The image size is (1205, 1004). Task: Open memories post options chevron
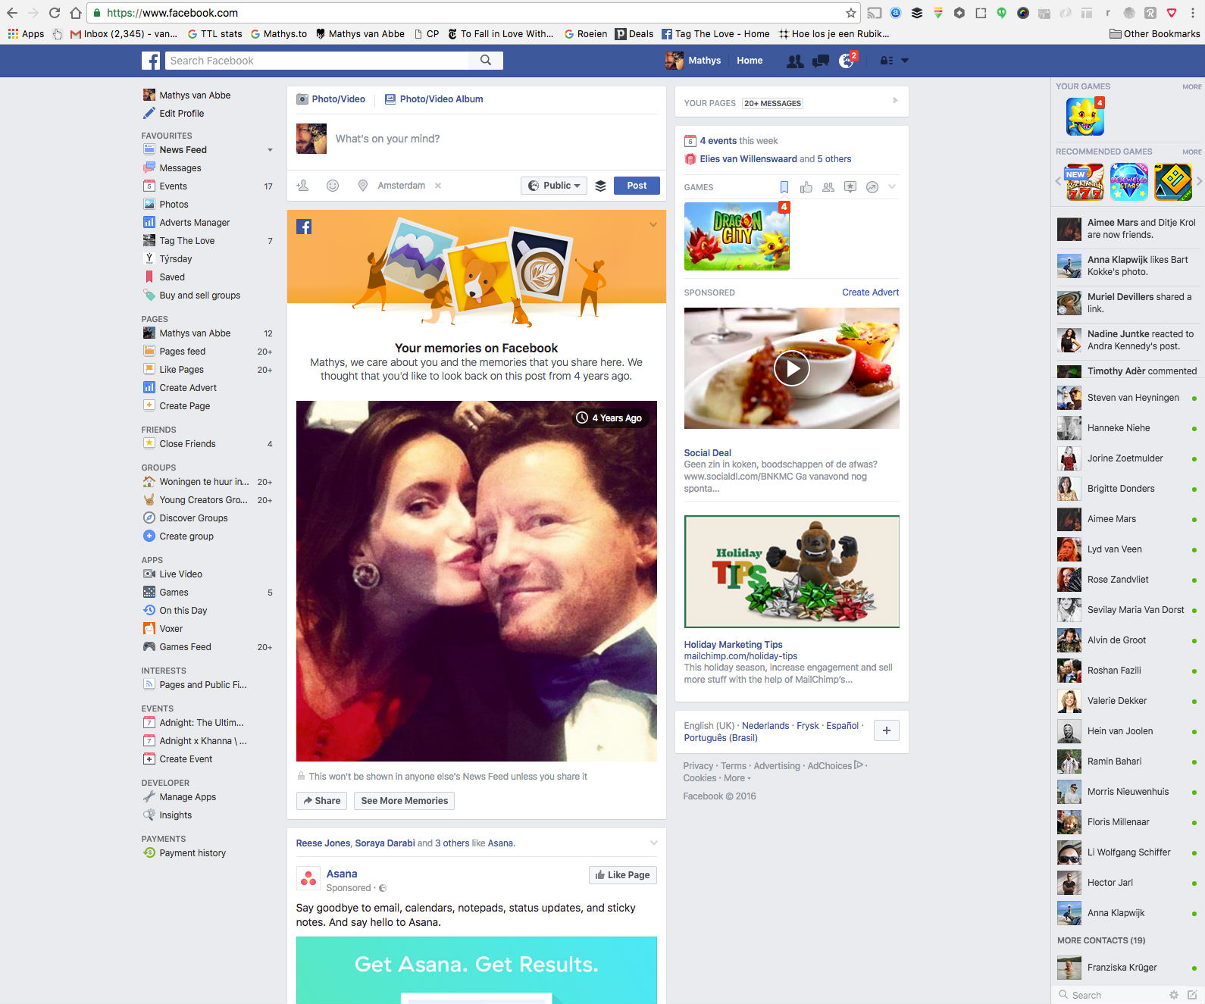point(653,225)
